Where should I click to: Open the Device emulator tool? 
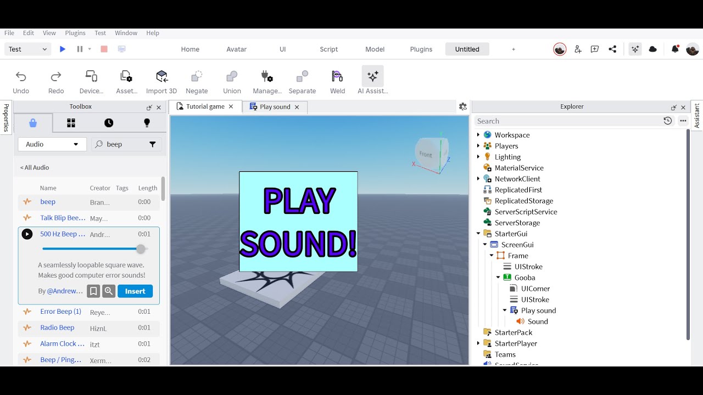tap(91, 76)
